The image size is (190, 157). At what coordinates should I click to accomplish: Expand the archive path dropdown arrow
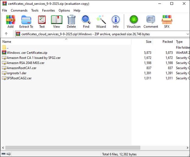pos(188,34)
